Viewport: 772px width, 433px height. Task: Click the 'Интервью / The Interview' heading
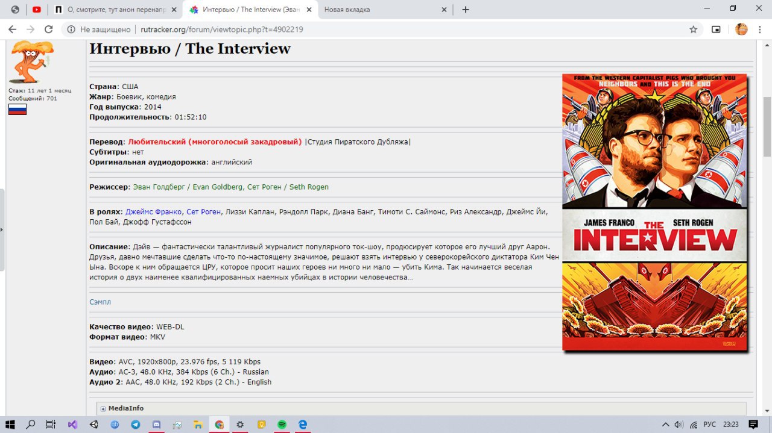click(x=190, y=48)
